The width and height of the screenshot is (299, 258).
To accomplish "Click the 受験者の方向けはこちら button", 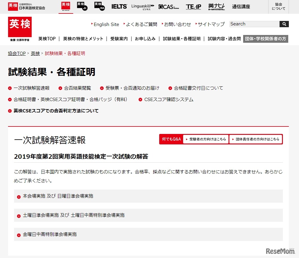I will (206, 139).
